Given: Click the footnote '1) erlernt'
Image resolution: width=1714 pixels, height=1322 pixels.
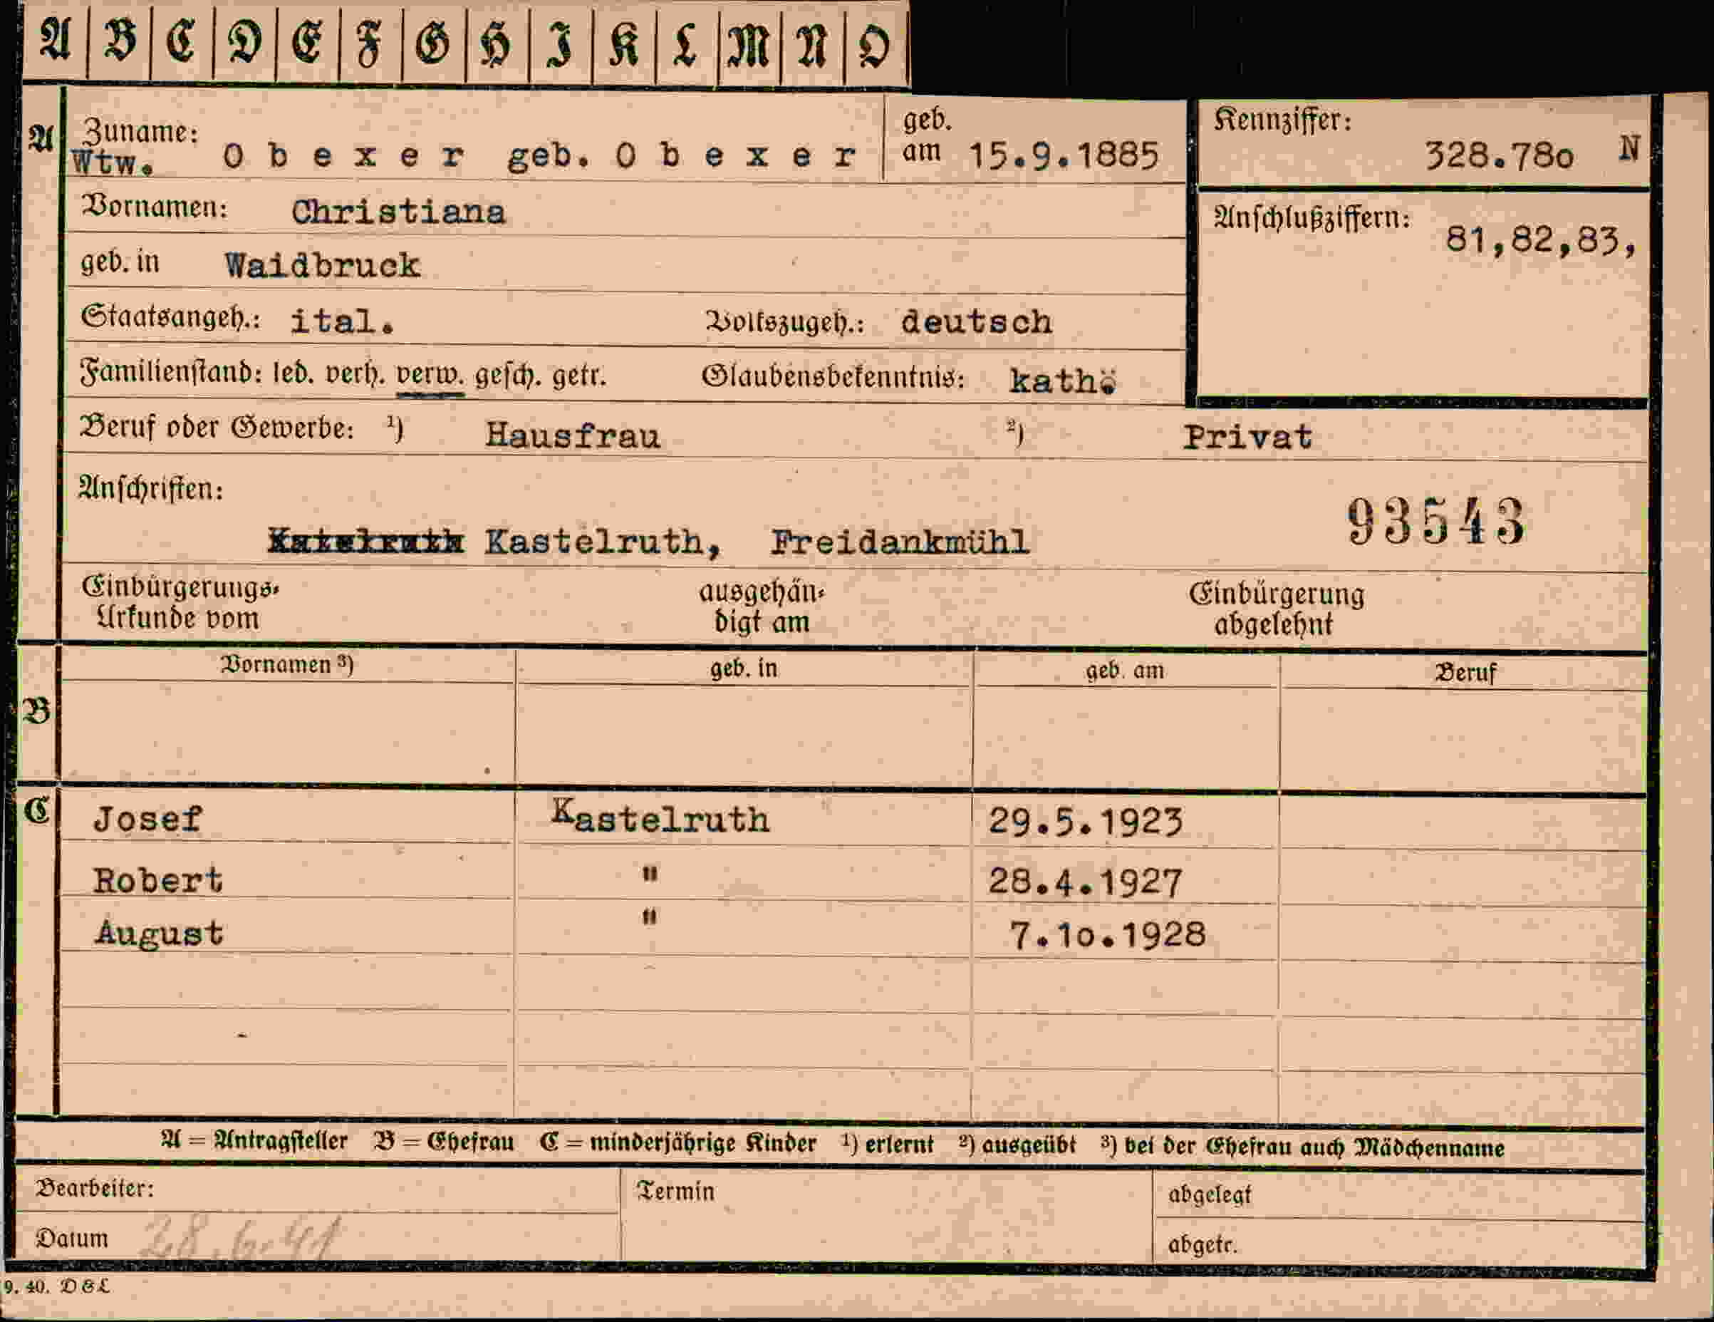Looking at the screenshot, I should tap(888, 1145).
